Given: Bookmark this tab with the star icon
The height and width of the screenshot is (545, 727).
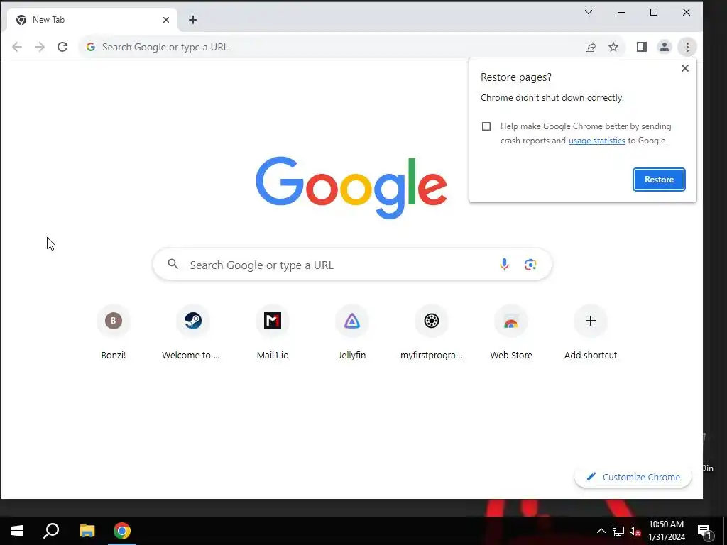Looking at the screenshot, I should [613, 47].
